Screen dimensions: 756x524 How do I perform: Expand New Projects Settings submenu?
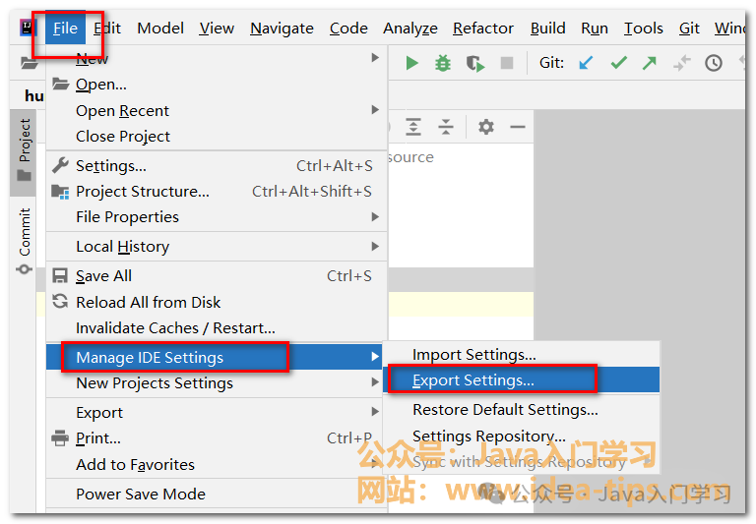tap(215, 382)
